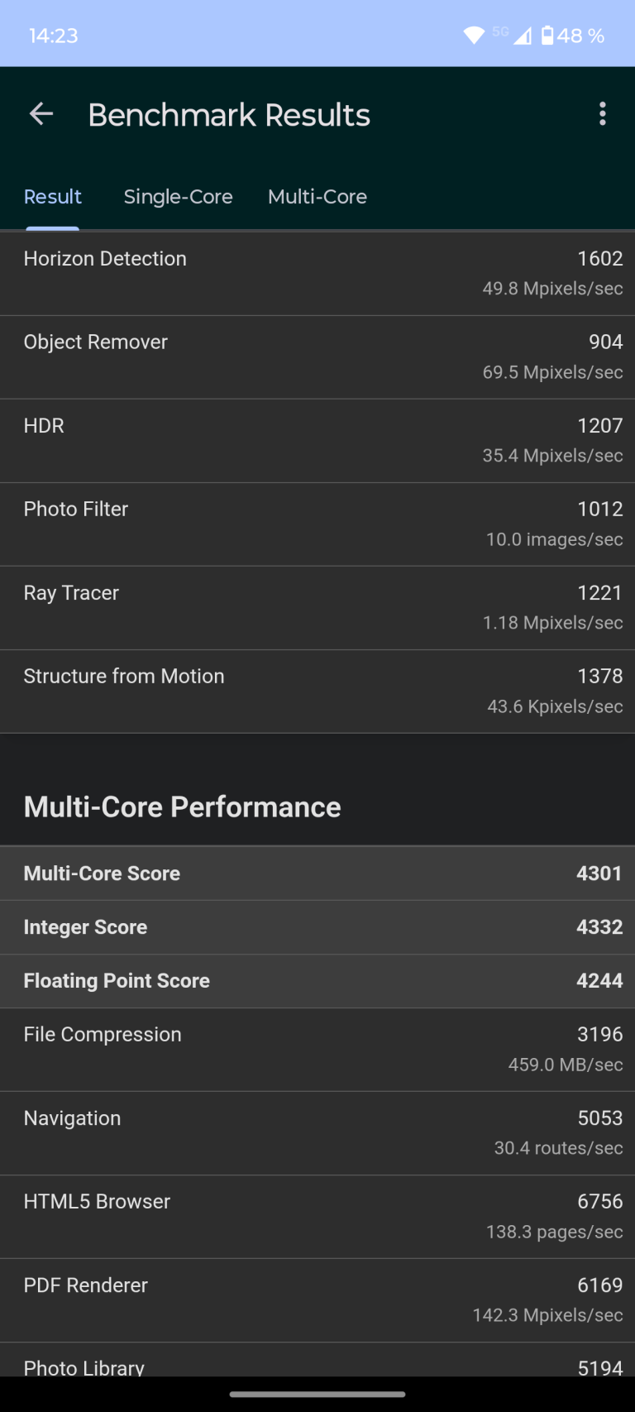The image size is (635, 1412).
Task: Tap the Object Remover result row
Action: 317,357
